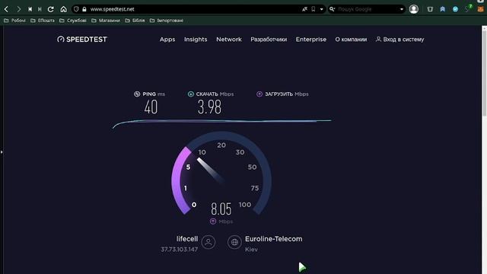Open the Магазини bookmarks folder
The width and height of the screenshot is (487, 274).
point(106,21)
